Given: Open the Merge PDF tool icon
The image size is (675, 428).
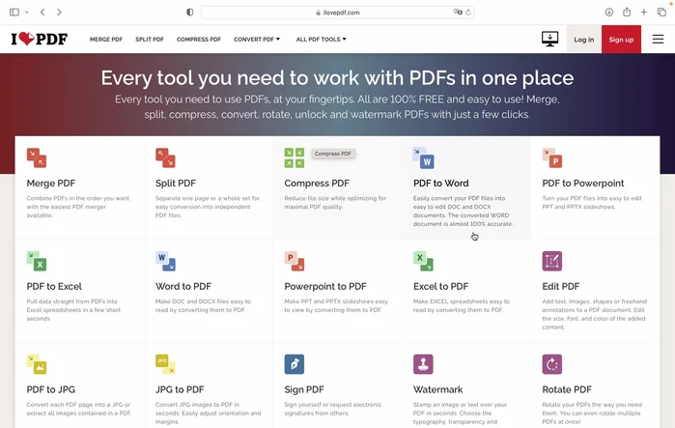Looking at the screenshot, I should pyautogui.click(x=37, y=158).
